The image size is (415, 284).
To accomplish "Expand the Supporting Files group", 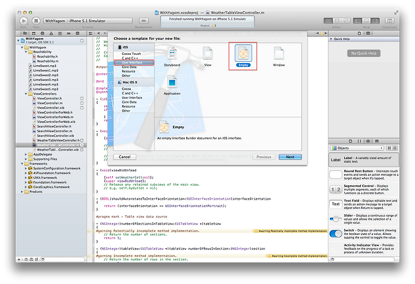I will click(x=26, y=159).
